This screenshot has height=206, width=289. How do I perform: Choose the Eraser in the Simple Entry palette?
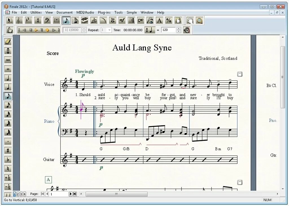pyautogui.click(x=8, y=42)
